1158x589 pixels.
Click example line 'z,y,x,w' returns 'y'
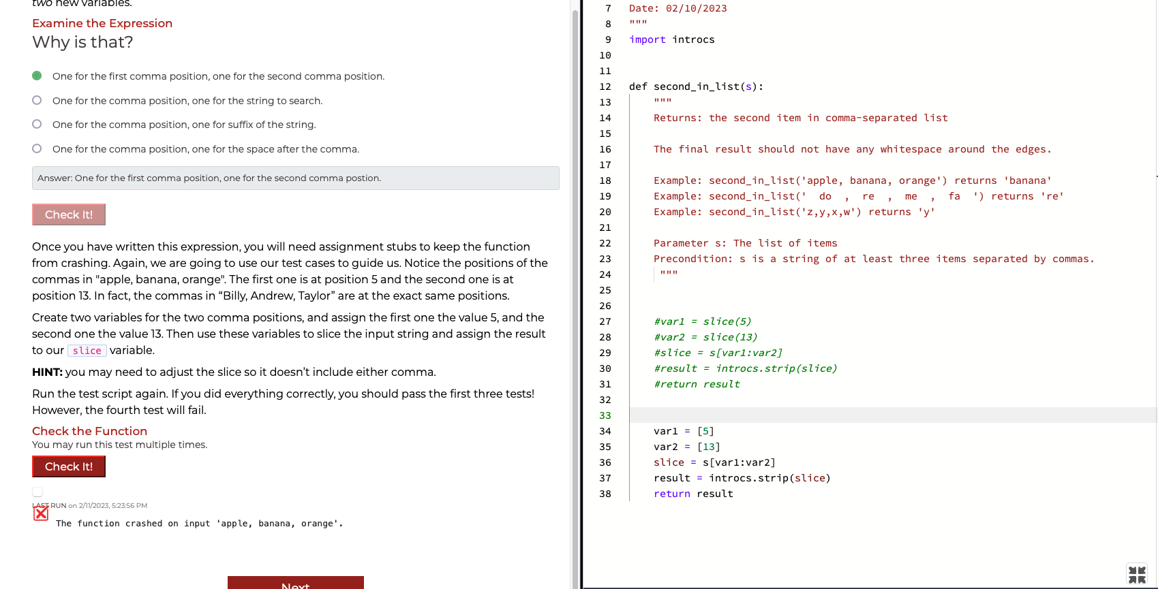pyautogui.click(x=794, y=212)
